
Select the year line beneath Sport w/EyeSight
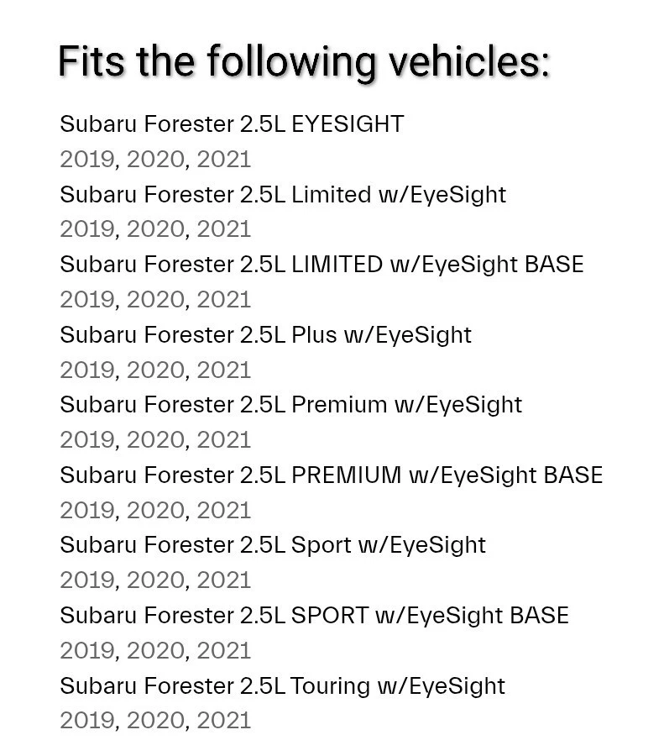pos(155,580)
